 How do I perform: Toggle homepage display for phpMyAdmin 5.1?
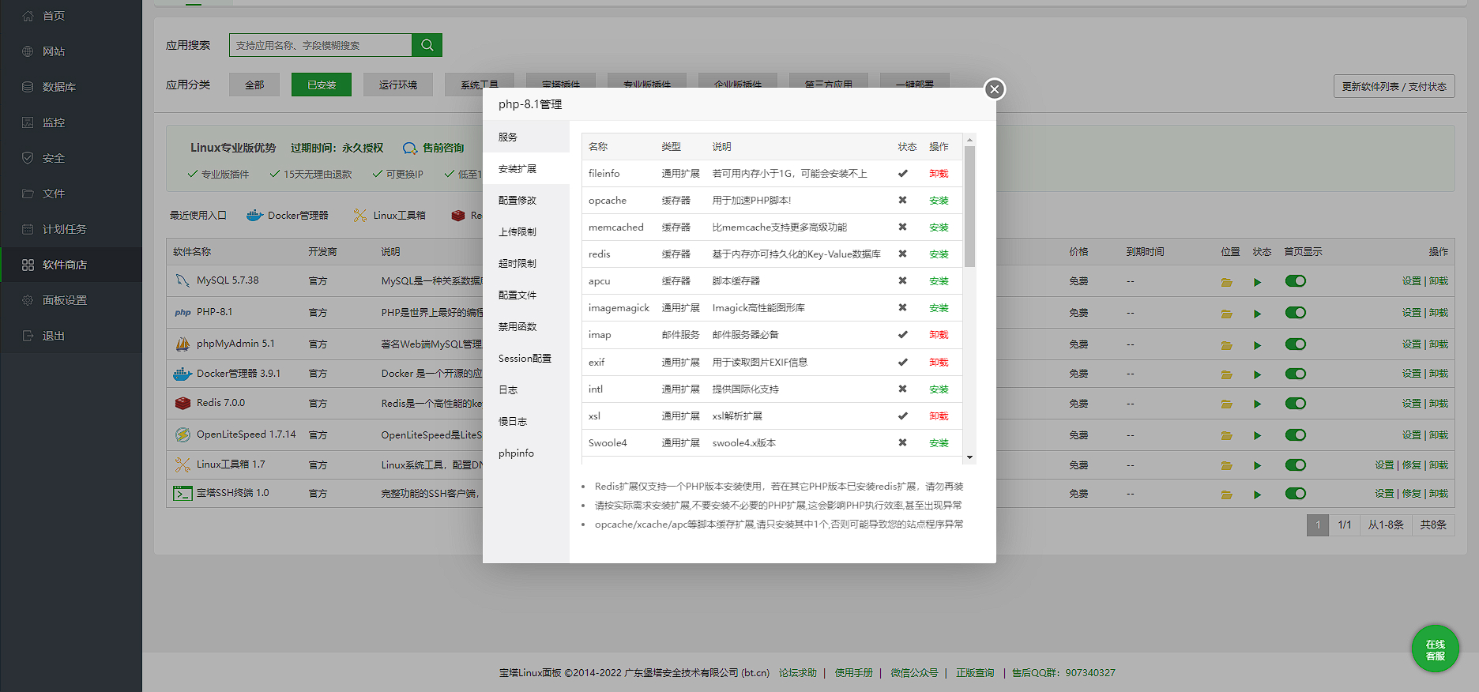point(1295,344)
